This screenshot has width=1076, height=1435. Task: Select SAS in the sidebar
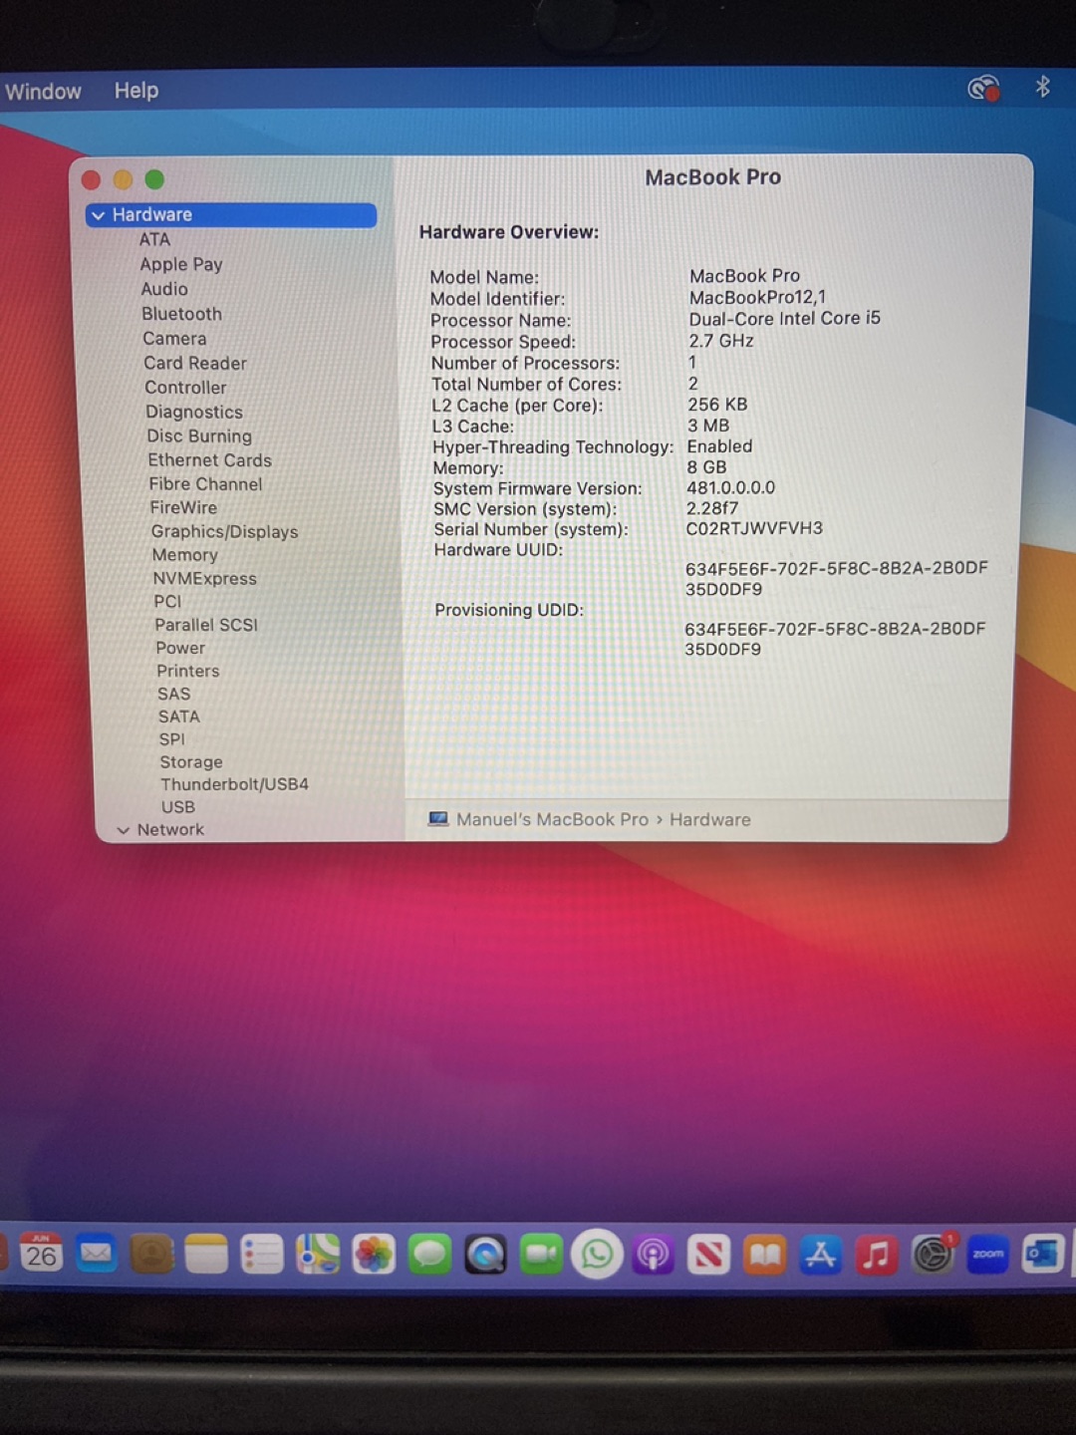[x=173, y=694]
